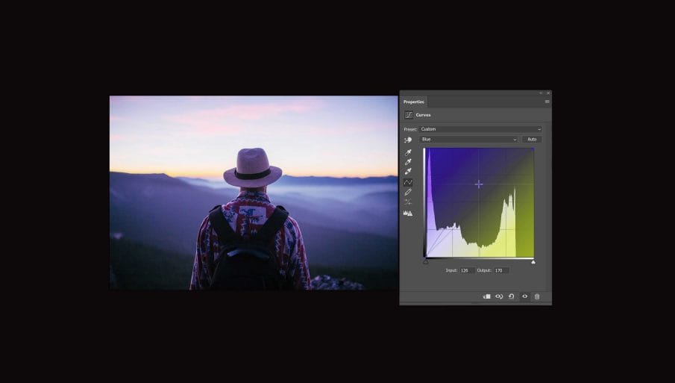Toggle clip adjustment to layer
Image resolution: width=675 pixels, height=383 pixels.
click(x=486, y=296)
